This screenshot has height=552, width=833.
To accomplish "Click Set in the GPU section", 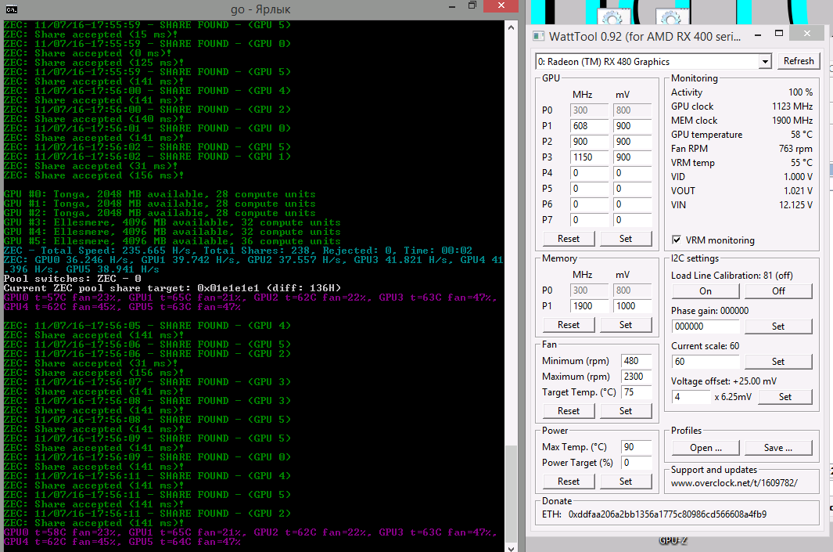I will [x=626, y=239].
